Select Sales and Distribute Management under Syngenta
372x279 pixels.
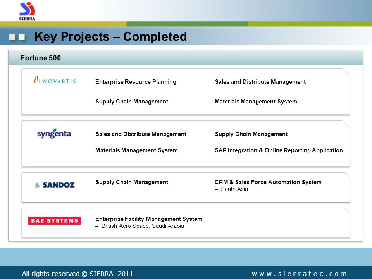141,134
